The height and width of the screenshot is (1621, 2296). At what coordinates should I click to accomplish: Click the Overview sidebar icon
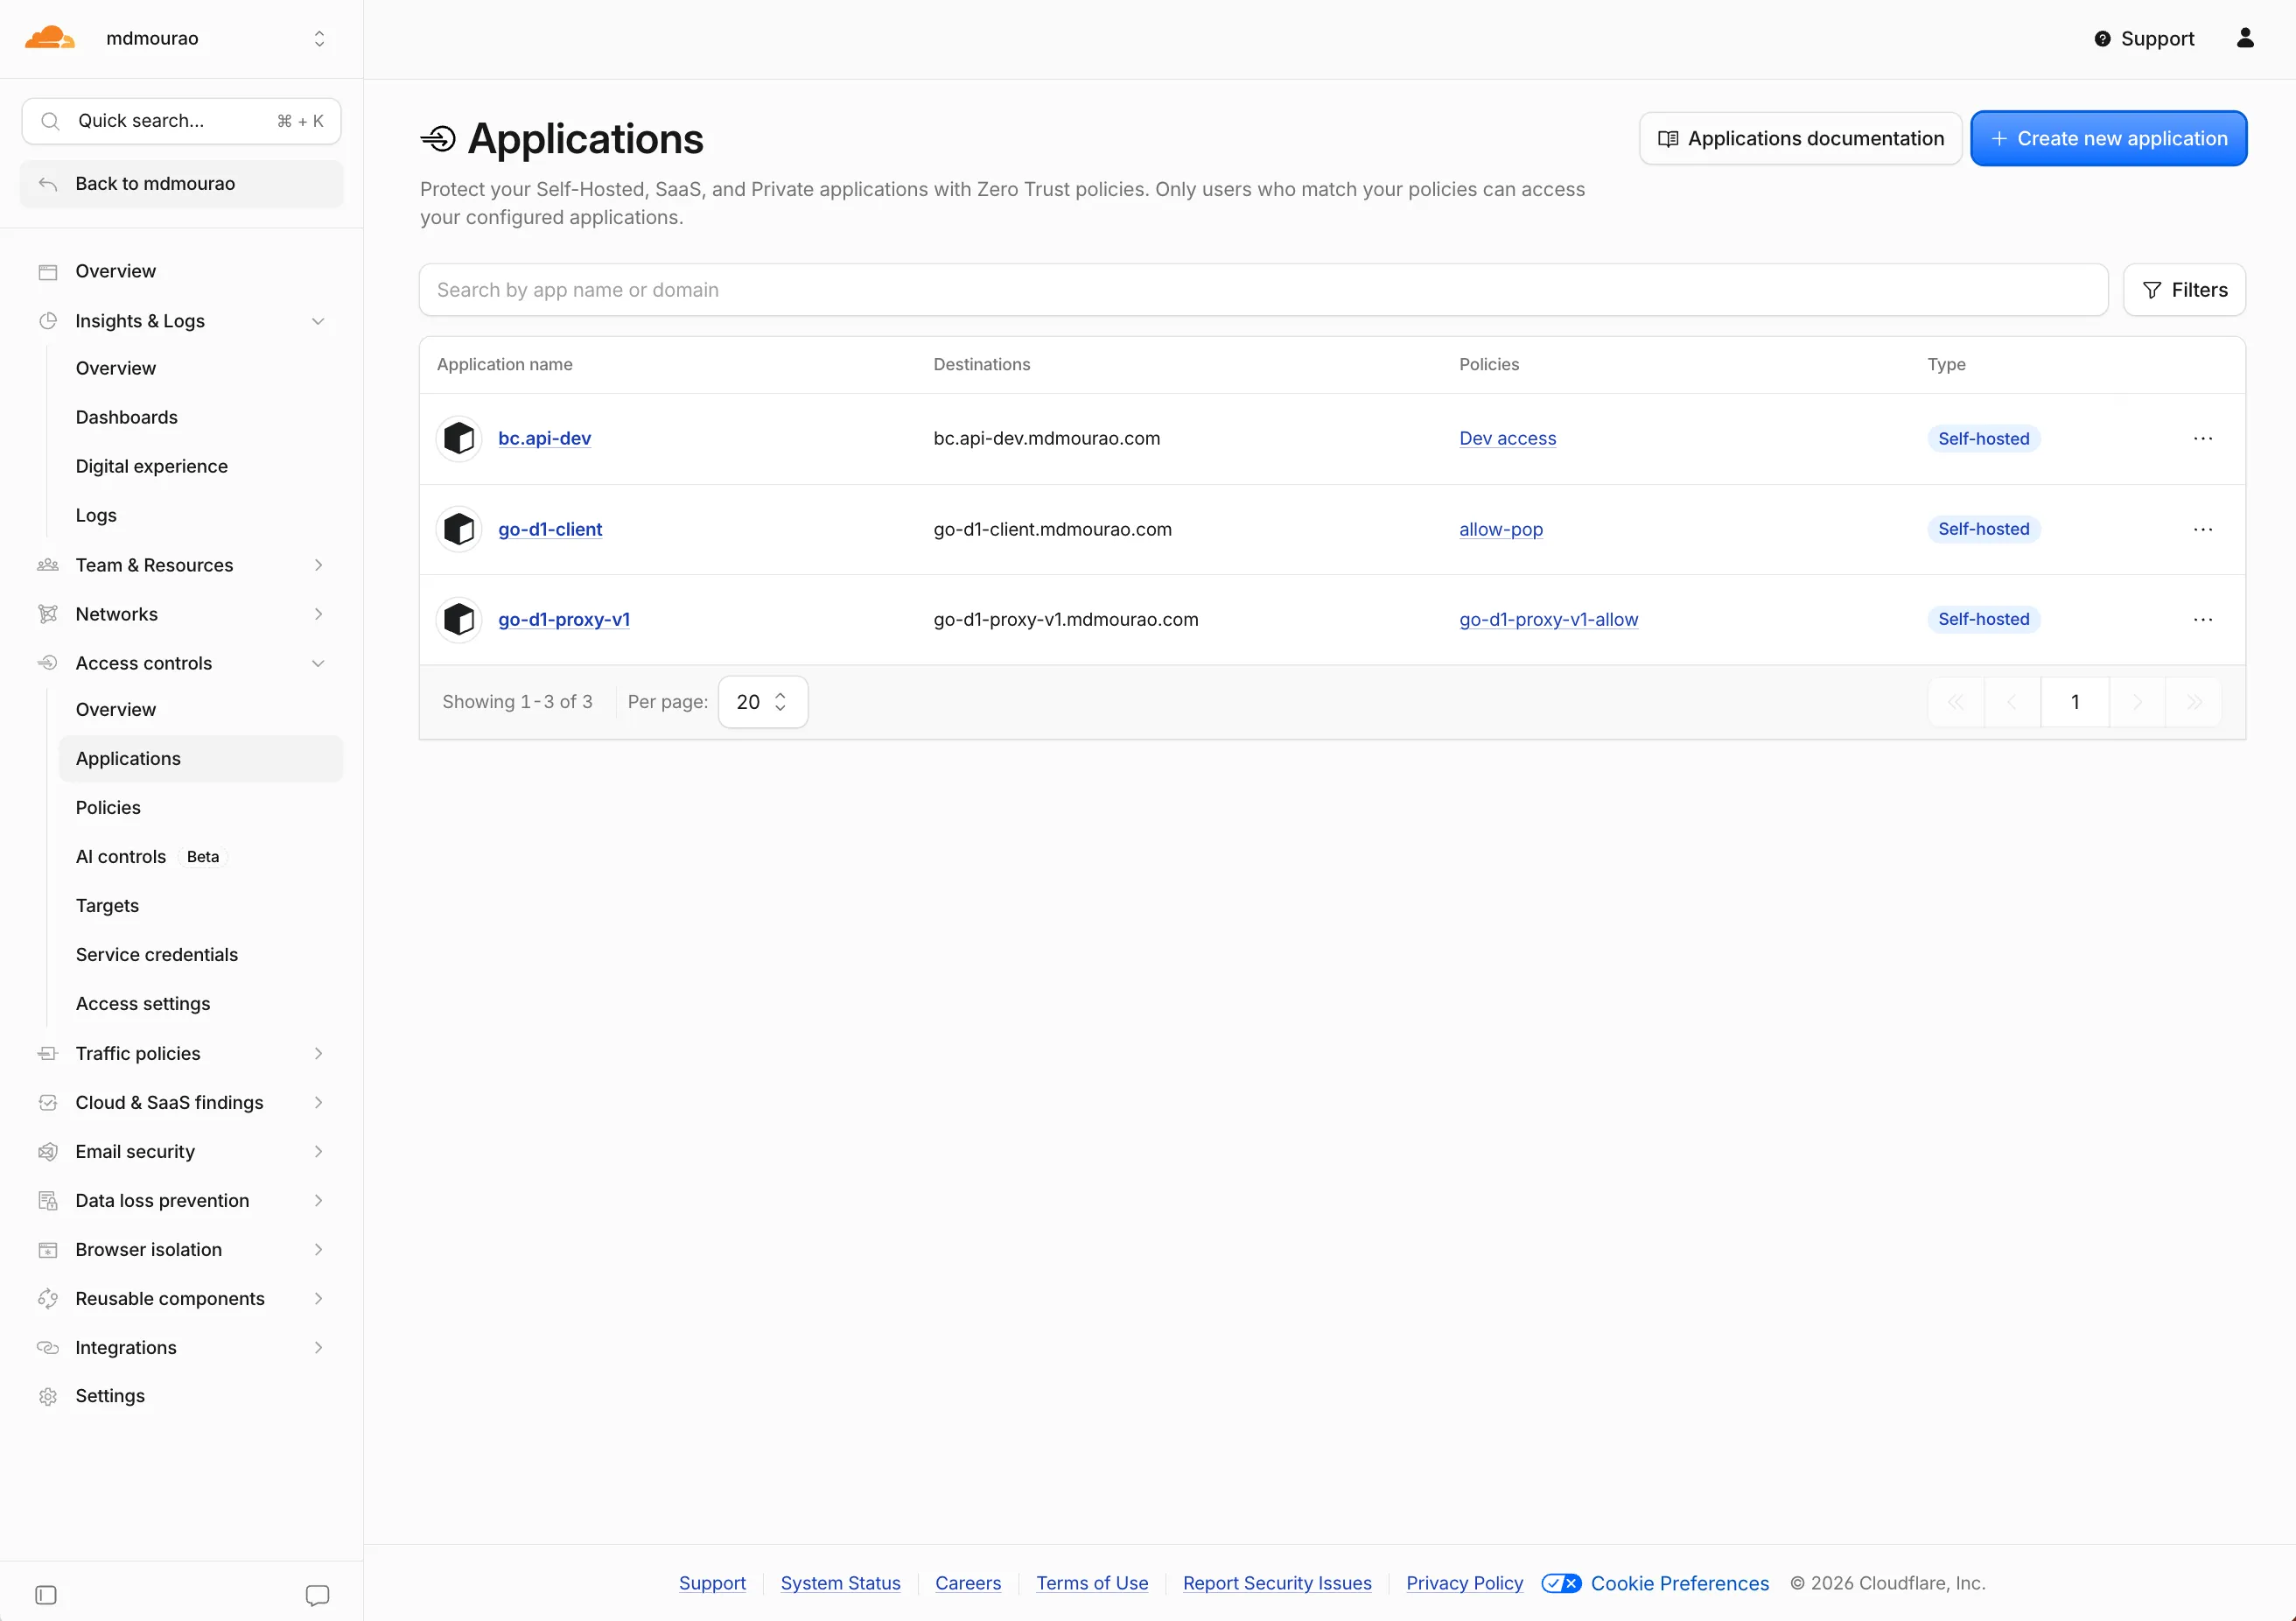click(x=48, y=272)
